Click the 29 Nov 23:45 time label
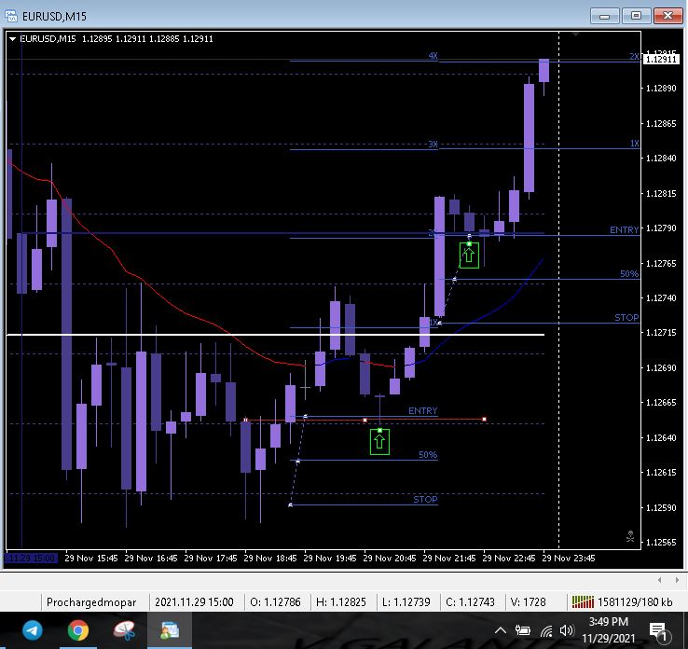 pyautogui.click(x=569, y=559)
